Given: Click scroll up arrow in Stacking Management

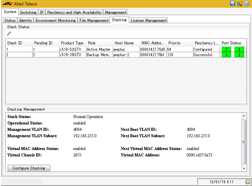Looking at the screenshot, I should coord(244,116).
